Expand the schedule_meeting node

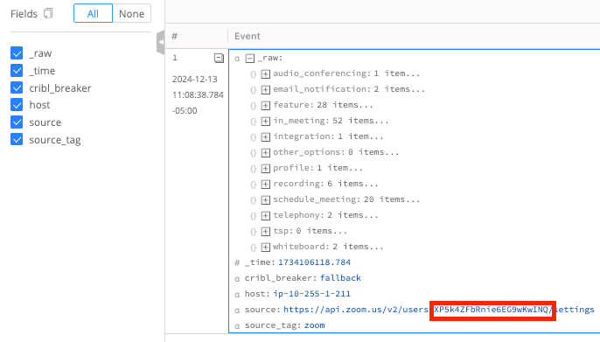266,199
